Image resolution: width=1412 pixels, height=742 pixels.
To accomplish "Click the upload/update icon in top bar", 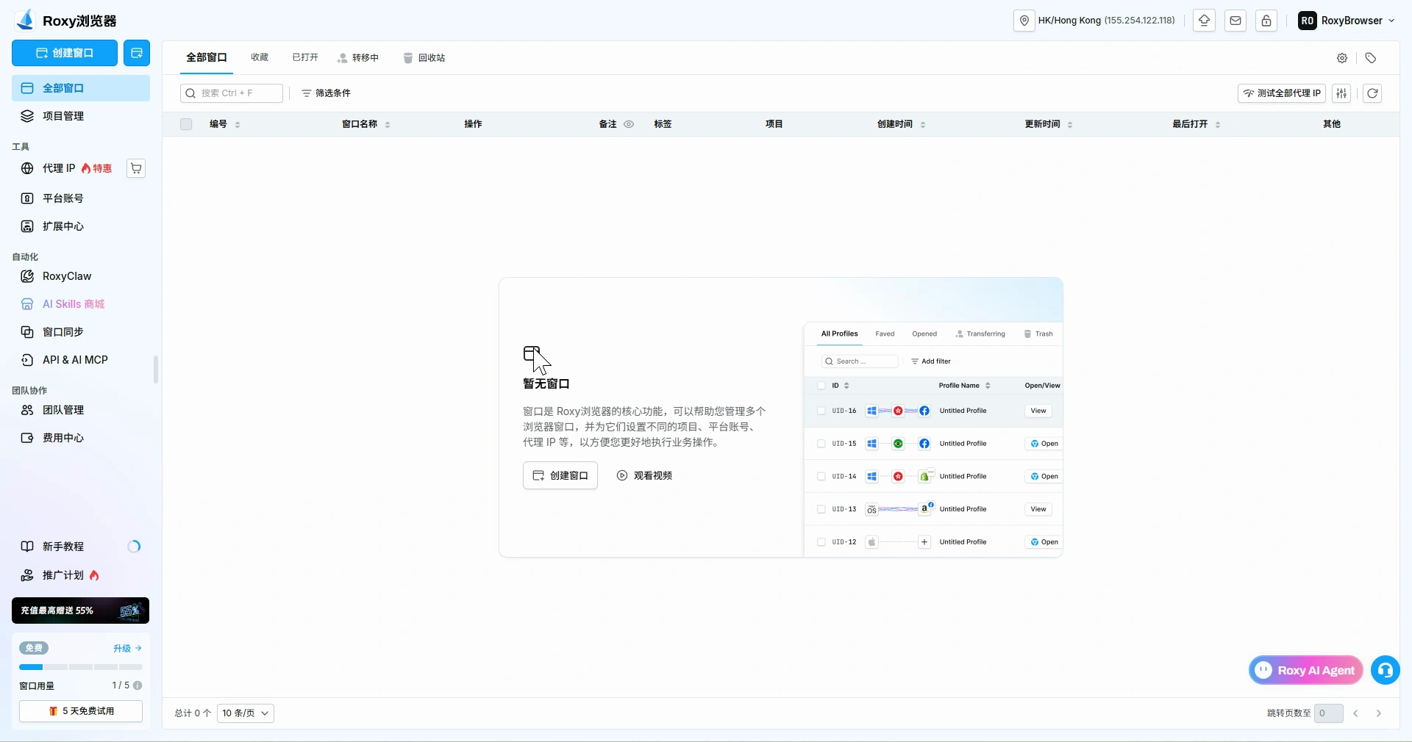I will coord(1204,21).
